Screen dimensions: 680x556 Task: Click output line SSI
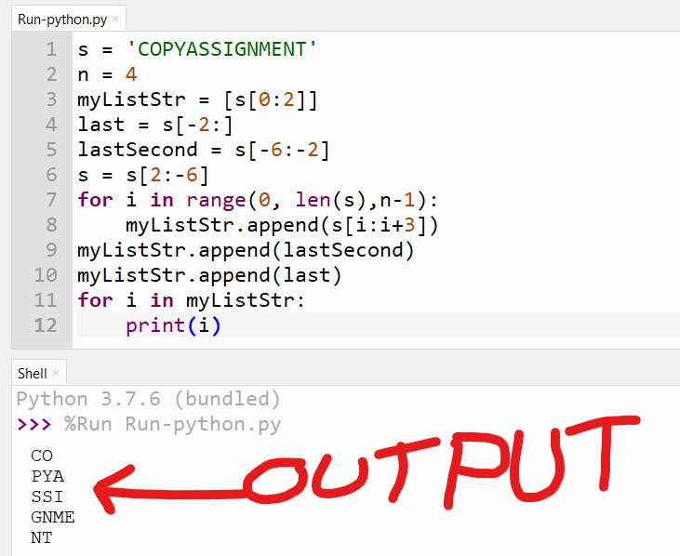coord(47,496)
